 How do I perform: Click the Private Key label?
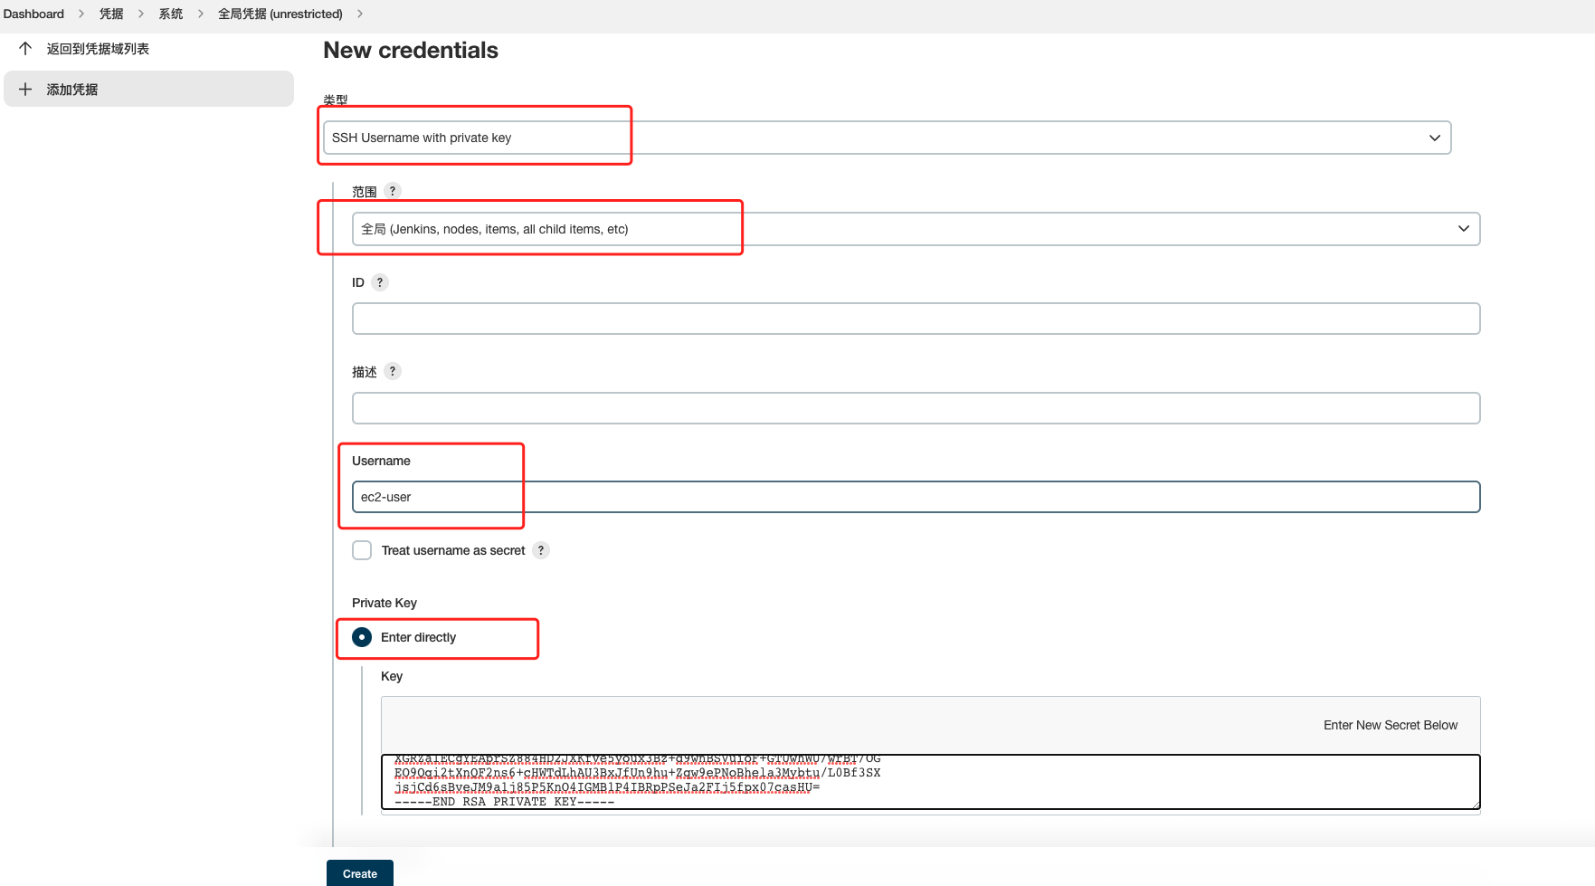coord(385,603)
